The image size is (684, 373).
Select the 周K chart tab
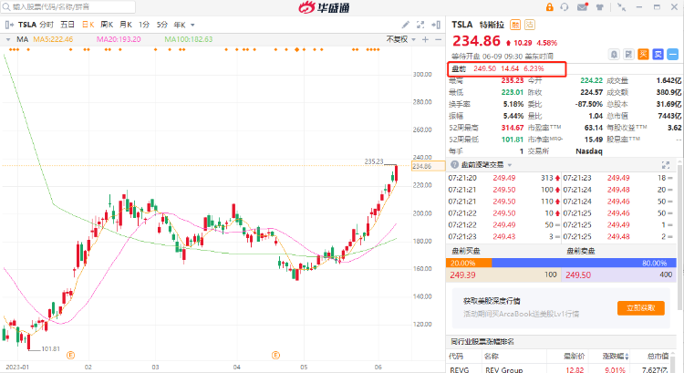click(107, 25)
